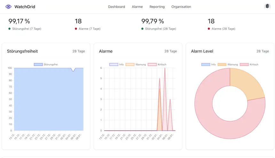275x158 pixels.
Task: Click the green dot beside Störungsfrei (7 Tage)
Action: (x=10, y=29)
